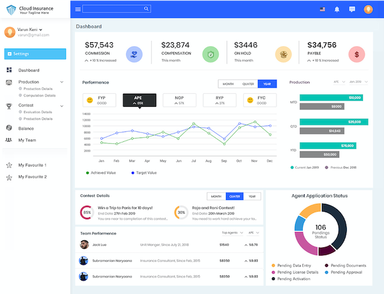Set Contest Details period to YEAR
The width and height of the screenshot is (384, 294).
(x=252, y=196)
